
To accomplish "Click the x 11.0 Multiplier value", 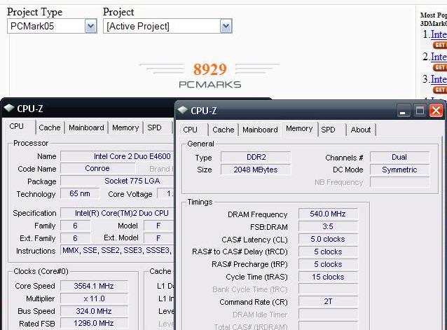I will pyautogui.click(x=94, y=298).
